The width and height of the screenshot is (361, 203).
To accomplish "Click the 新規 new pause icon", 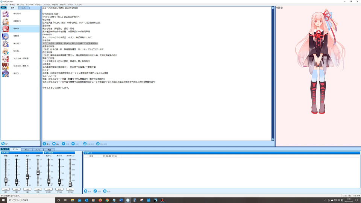I will (x=86, y=191).
